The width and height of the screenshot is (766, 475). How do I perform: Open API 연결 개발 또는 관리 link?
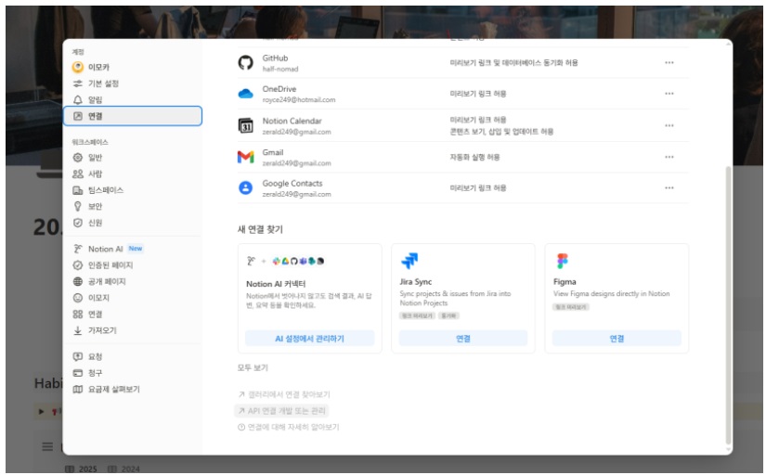(x=281, y=411)
